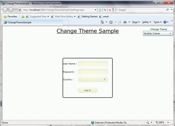
Task: Click the Internet Protected Mode status text
Action: pyautogui.click(x=111, y=123)
